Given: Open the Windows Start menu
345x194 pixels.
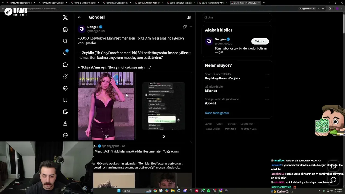Looking at the screenshot, I should click(119, 191).
